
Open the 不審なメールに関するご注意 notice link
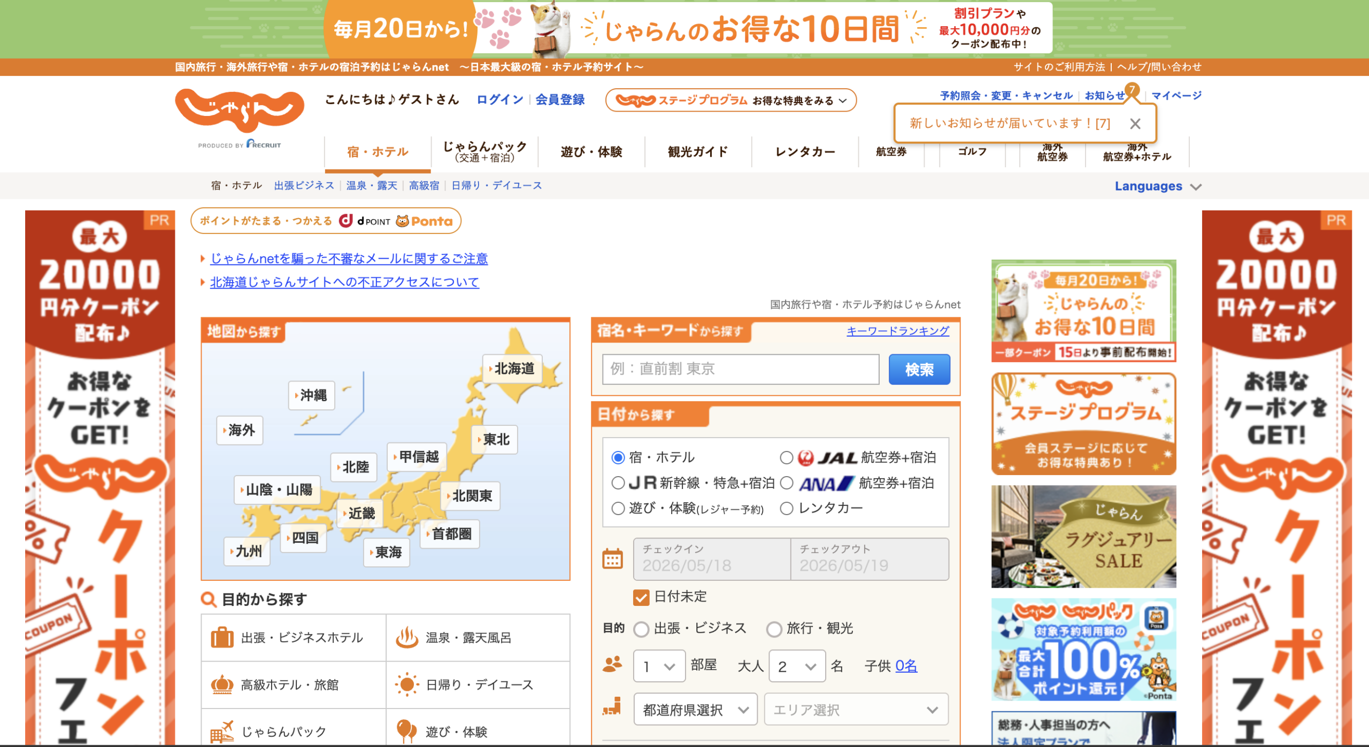click(349, 259)
